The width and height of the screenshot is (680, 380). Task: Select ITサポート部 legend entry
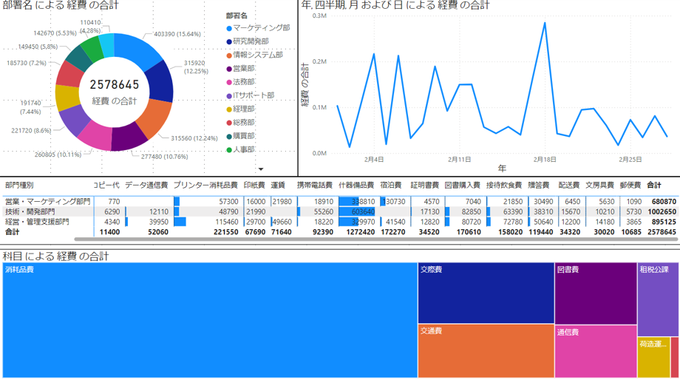tap(251, 95)
